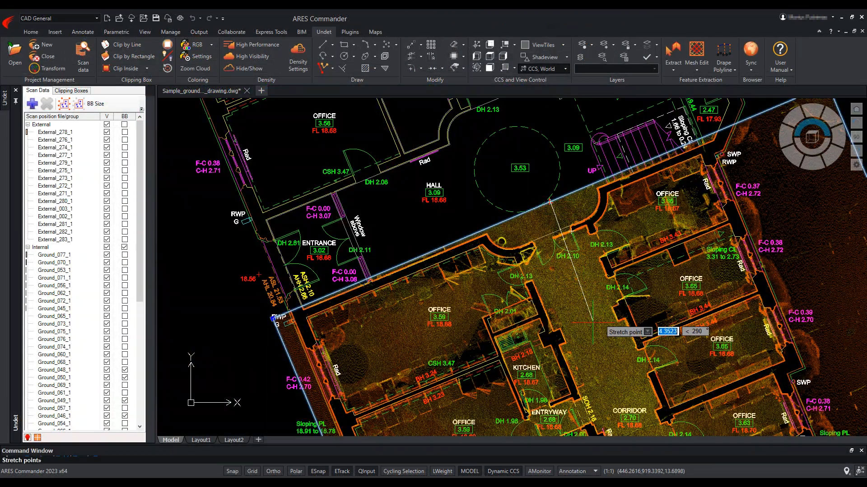The width and height of the screenshot is (867, 487).
Task: Select the Clip by Line tool
Action: pos(121,45)
